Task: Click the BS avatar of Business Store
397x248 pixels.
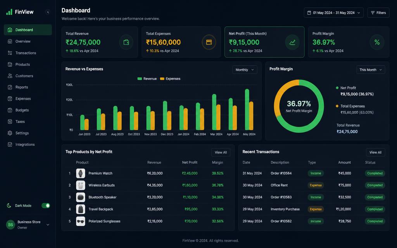Action: [x=10, y=224]
